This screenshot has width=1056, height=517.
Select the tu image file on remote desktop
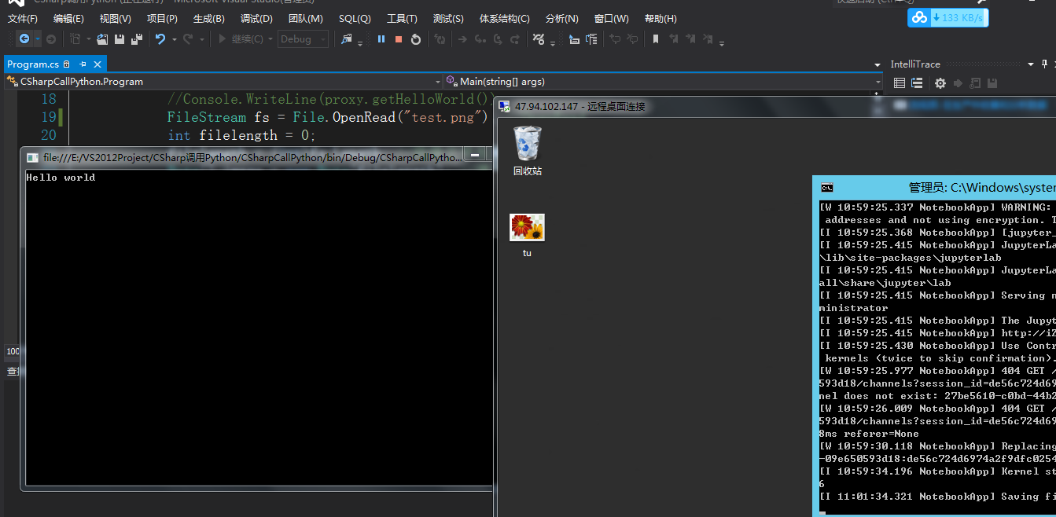click(x=527, y=236)
